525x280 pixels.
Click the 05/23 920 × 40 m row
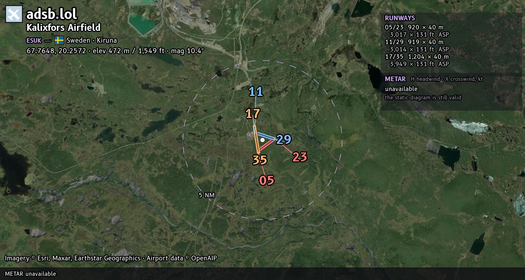pos(414,27)
